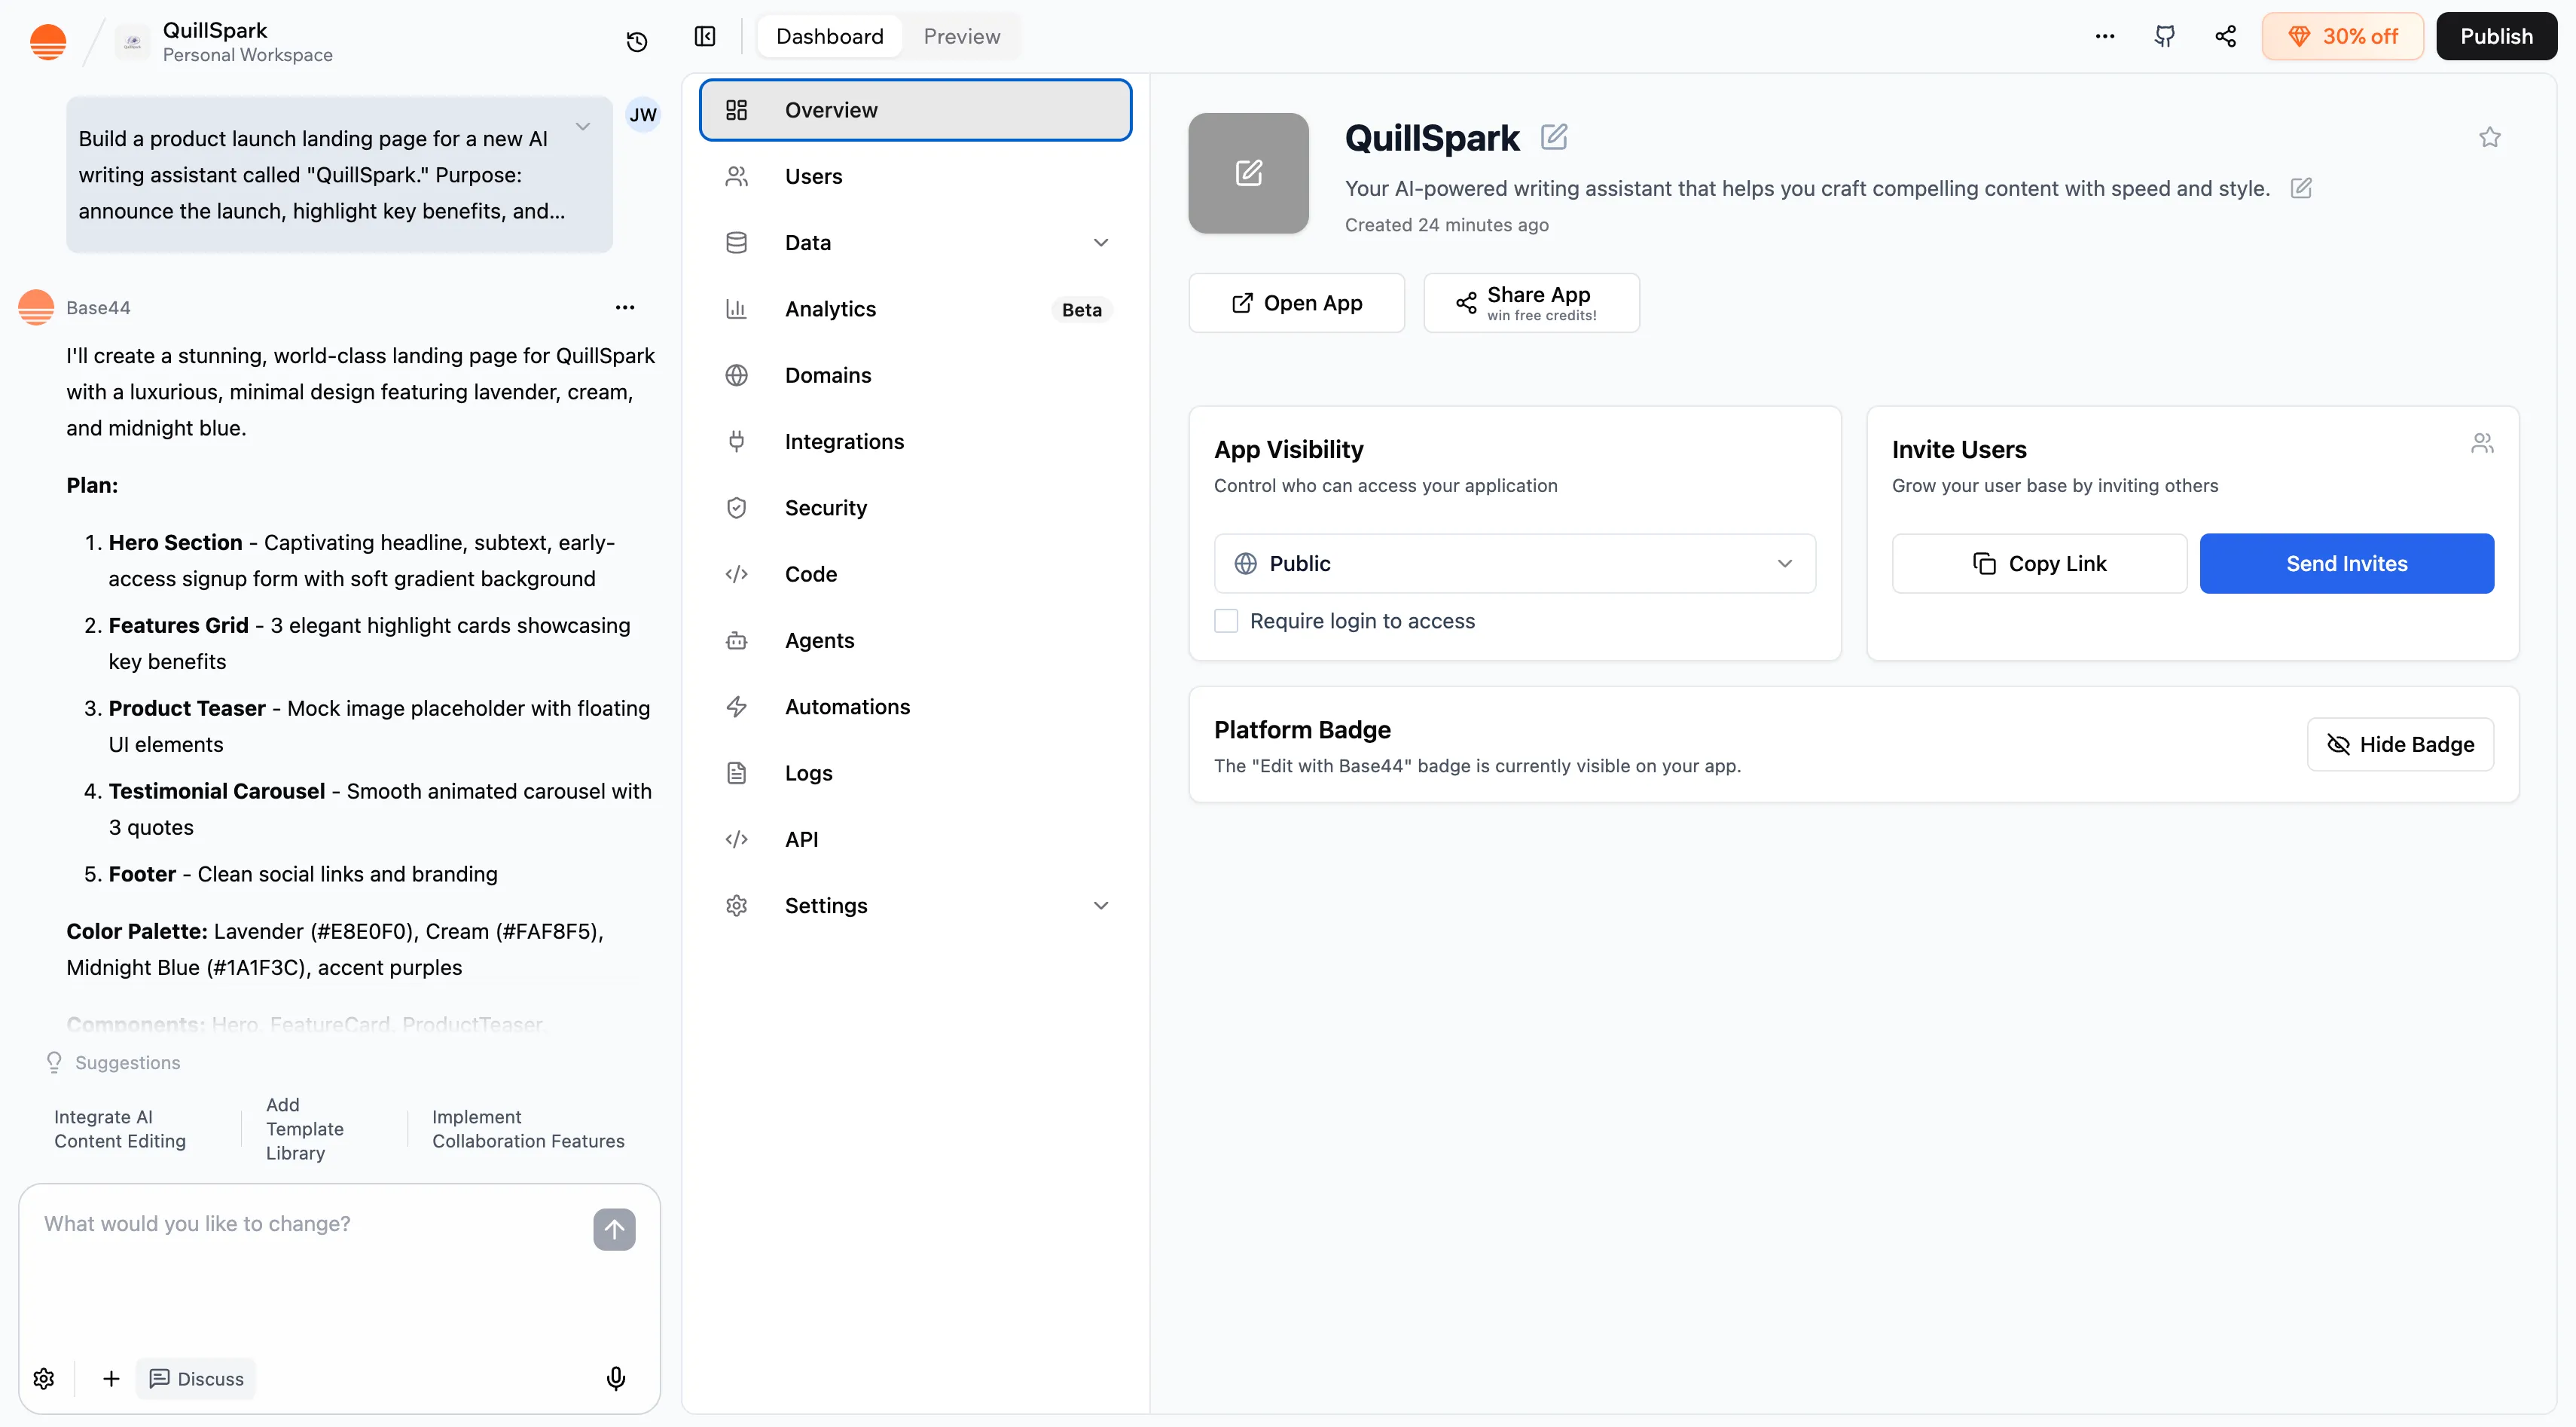Screen dimensions: 2576x1427
Task: Star the QuillSpark app as favorite
Action: click(2489, 137)
